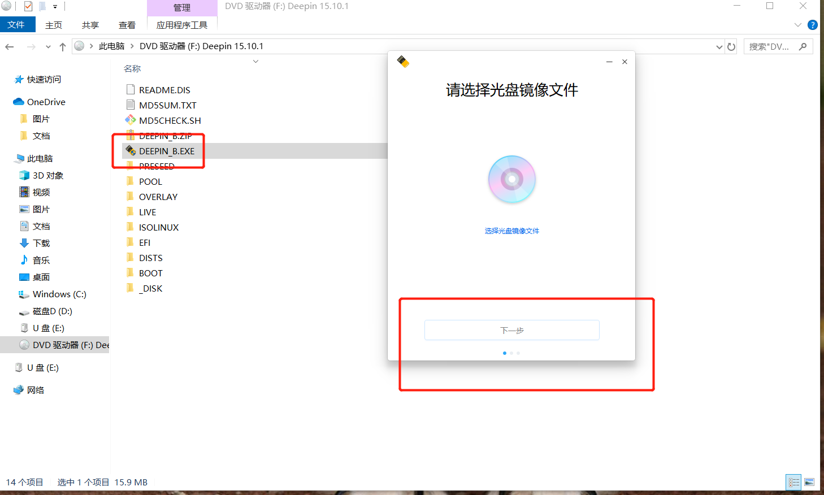
Task: Go up one folder level
Action: point(63,46)
